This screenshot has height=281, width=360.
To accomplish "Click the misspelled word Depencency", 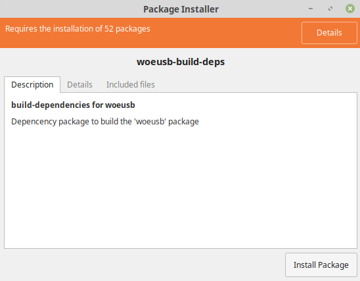I will 34,122.
